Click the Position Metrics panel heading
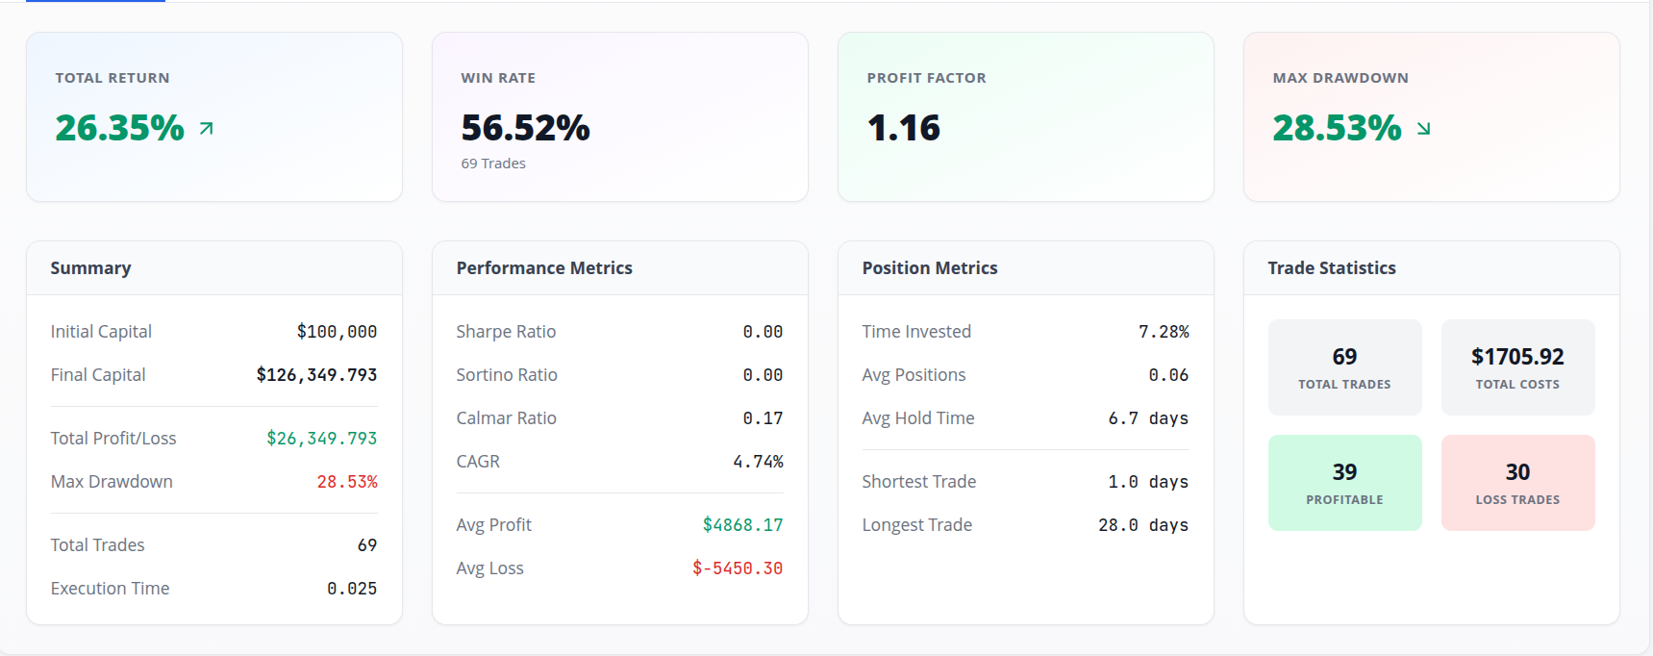 930,268
